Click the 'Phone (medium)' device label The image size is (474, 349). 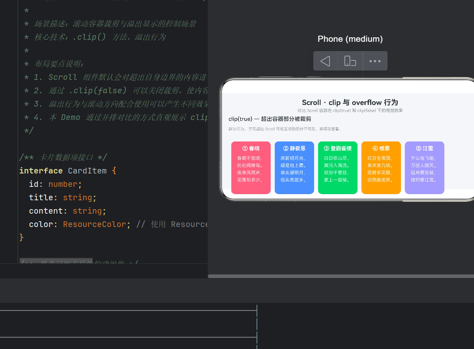click(350, 39)
